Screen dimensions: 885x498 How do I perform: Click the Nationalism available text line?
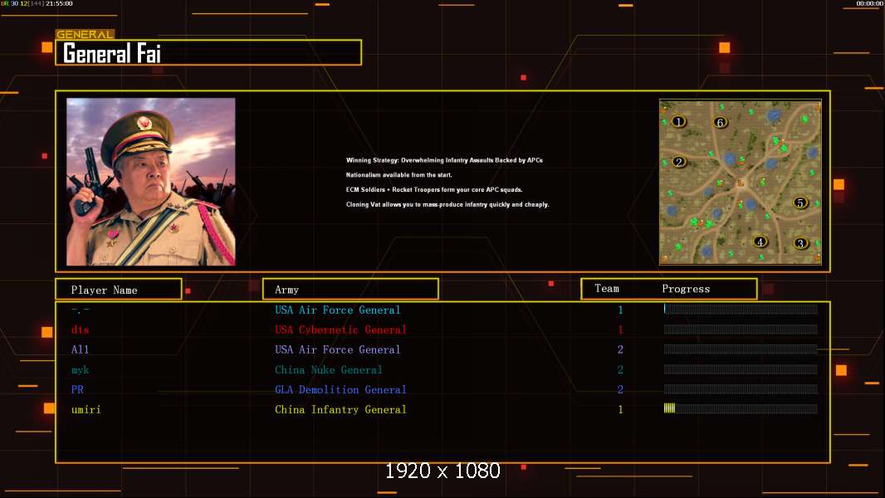[x=399, y=175]
